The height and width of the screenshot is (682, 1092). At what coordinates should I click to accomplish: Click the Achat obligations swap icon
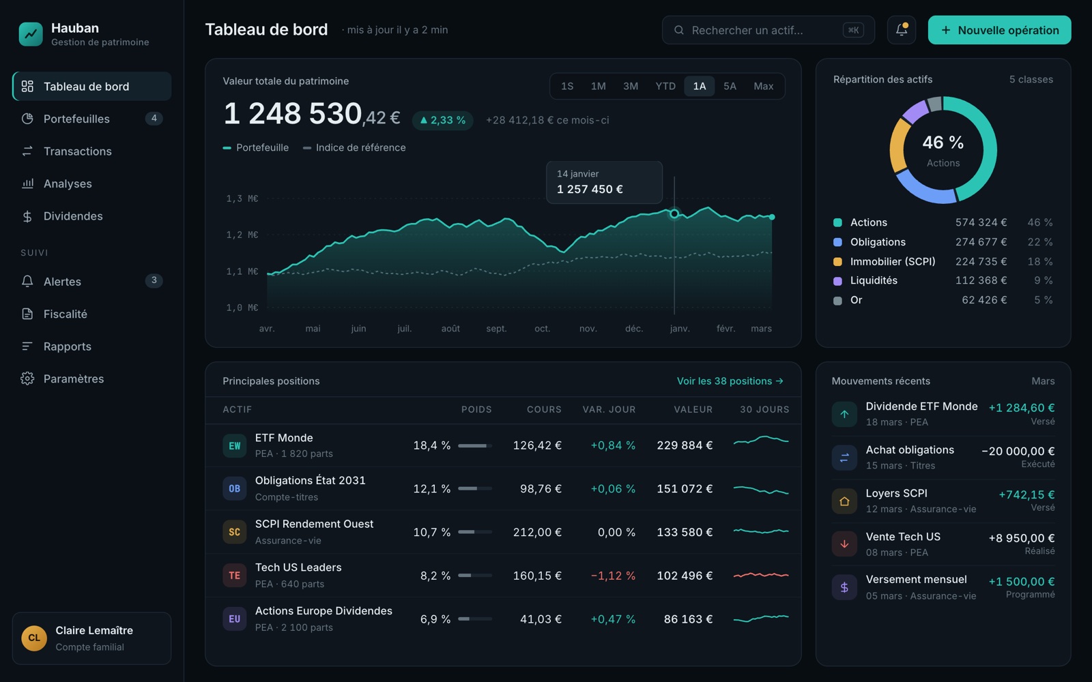(x=844, y=458)
